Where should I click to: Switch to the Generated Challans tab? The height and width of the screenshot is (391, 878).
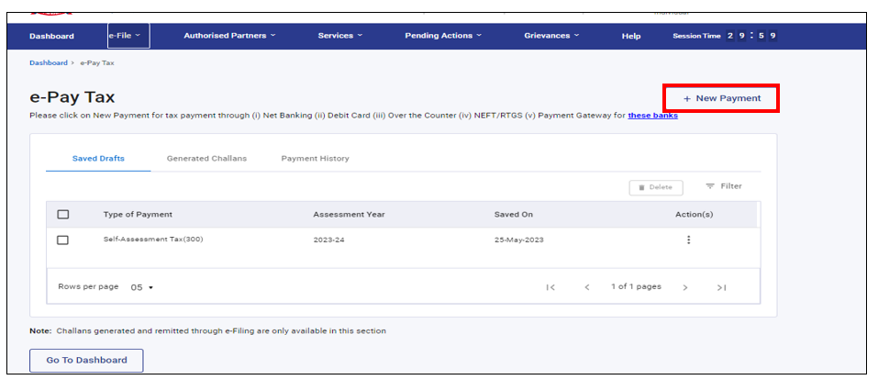(206, 159)
